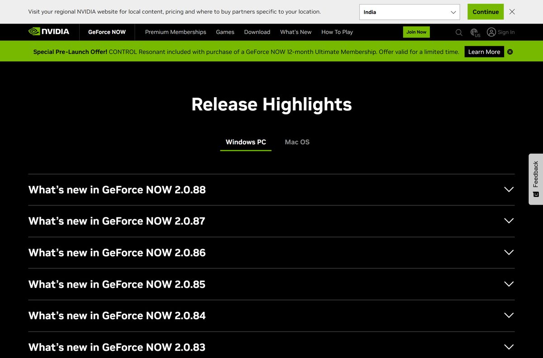Click Learn More in the promo banner
This screenshot has width=543, height=358.
click(484, 52)
